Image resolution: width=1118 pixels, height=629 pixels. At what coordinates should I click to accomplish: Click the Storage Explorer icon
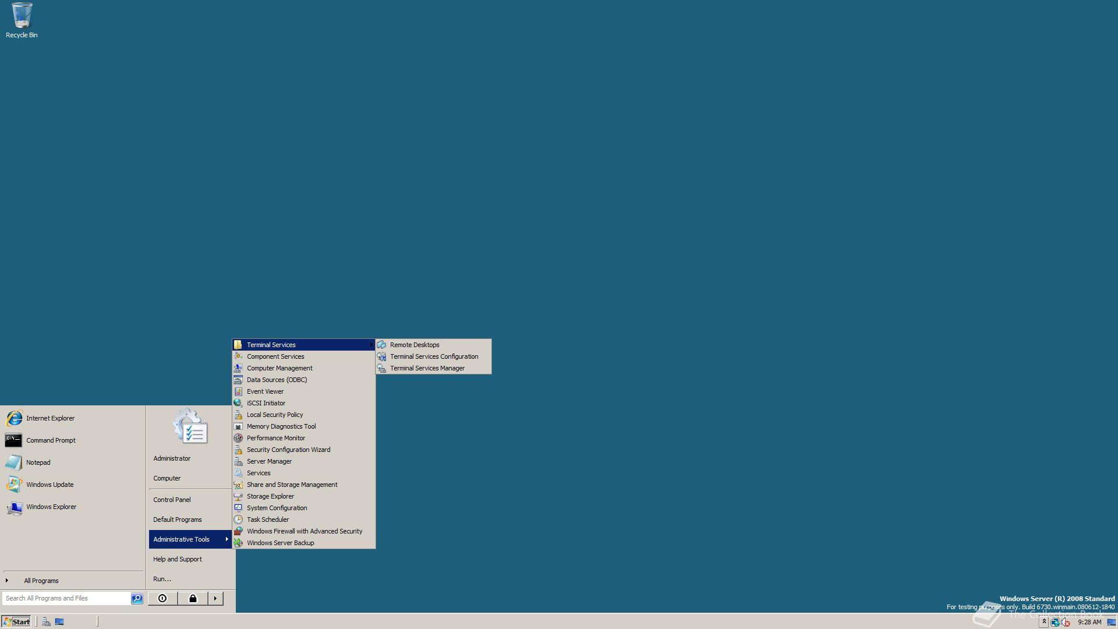coord(238,496)
